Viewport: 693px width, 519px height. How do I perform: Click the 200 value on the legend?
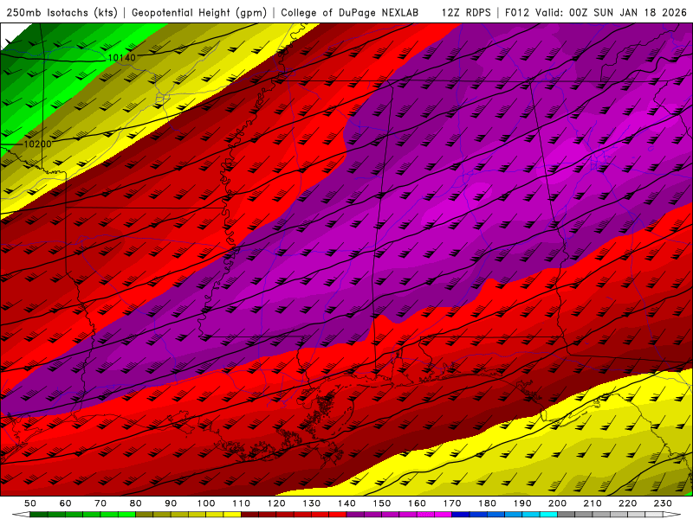coord(558,503)
